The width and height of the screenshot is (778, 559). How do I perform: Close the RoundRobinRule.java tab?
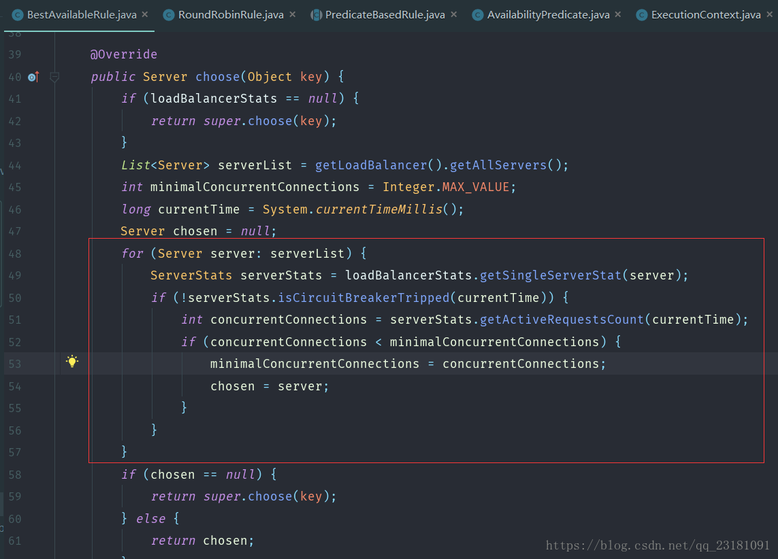pos(293,14)
